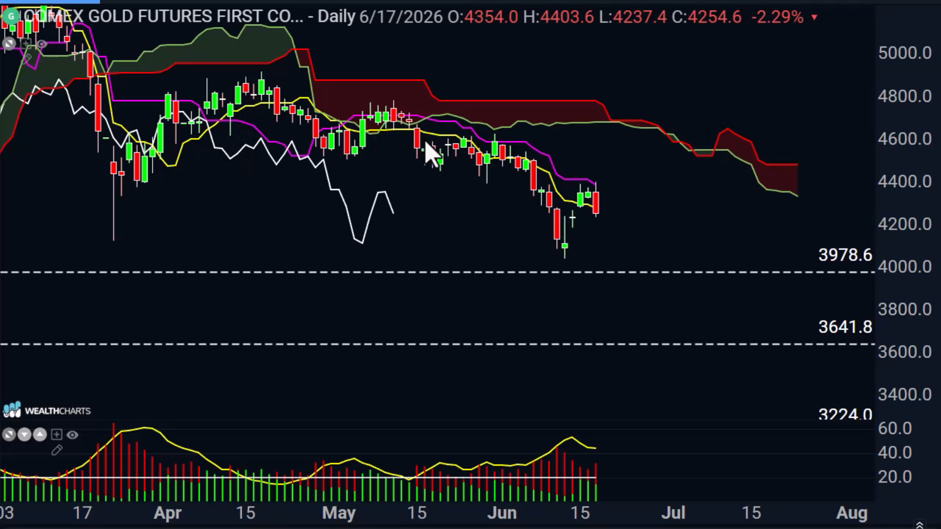This screenshot has height=529, width=941.
Task: Move the lower indicator pane up
Action: coord(40,434)
